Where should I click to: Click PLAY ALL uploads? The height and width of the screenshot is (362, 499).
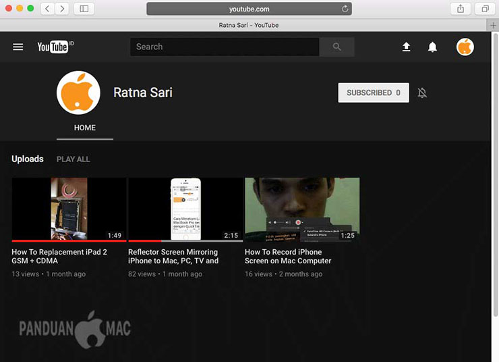(74, 159)
